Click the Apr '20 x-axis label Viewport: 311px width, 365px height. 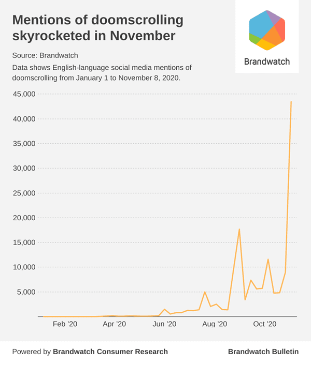point(114,324)
